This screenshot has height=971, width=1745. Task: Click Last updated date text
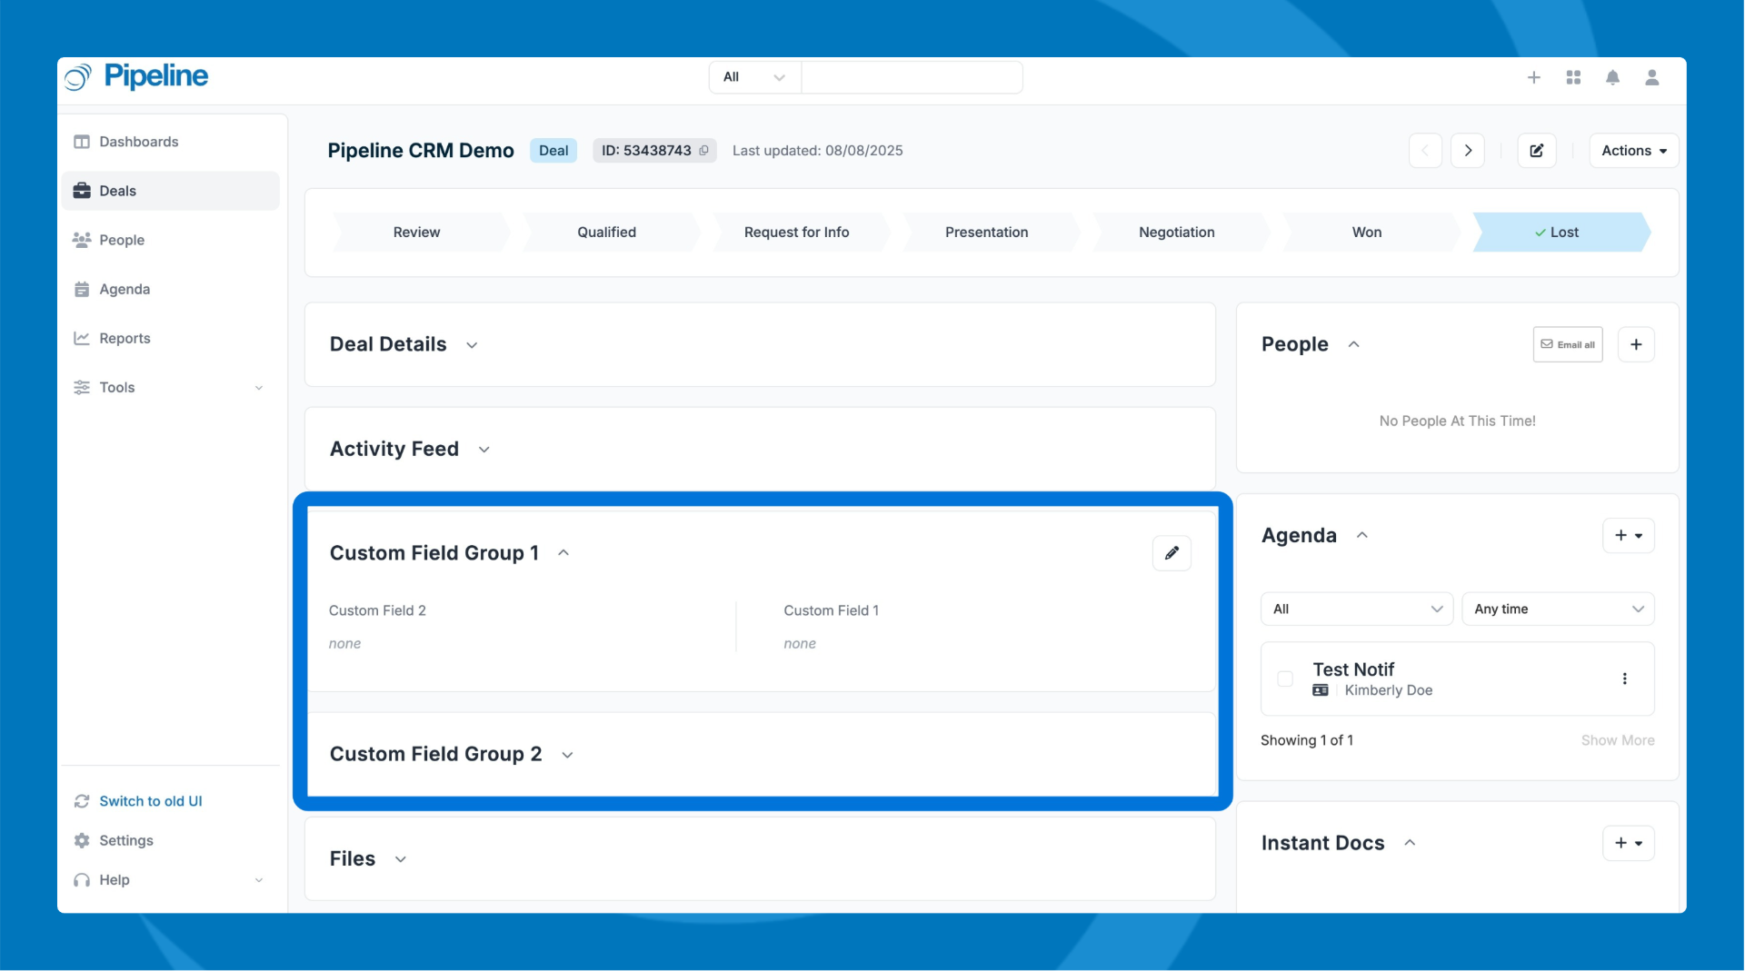(x=818, y=151)
